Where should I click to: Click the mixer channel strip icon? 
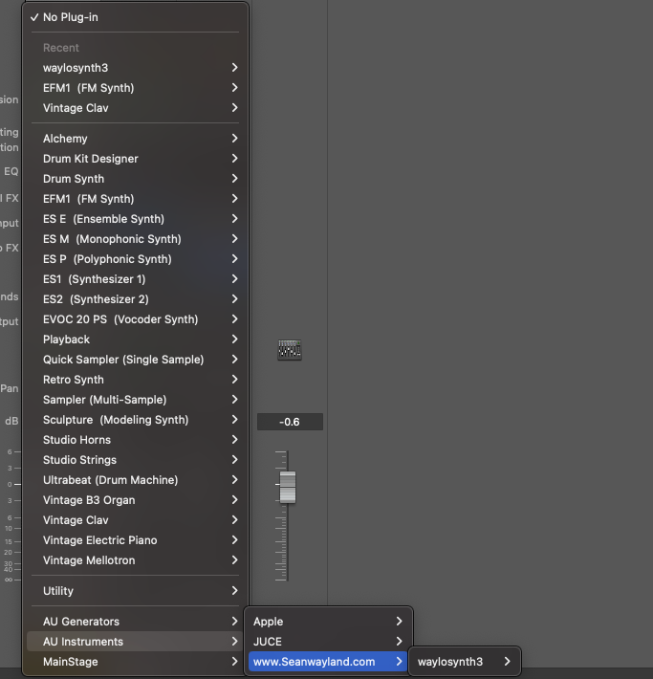click(x=290, y=350)
